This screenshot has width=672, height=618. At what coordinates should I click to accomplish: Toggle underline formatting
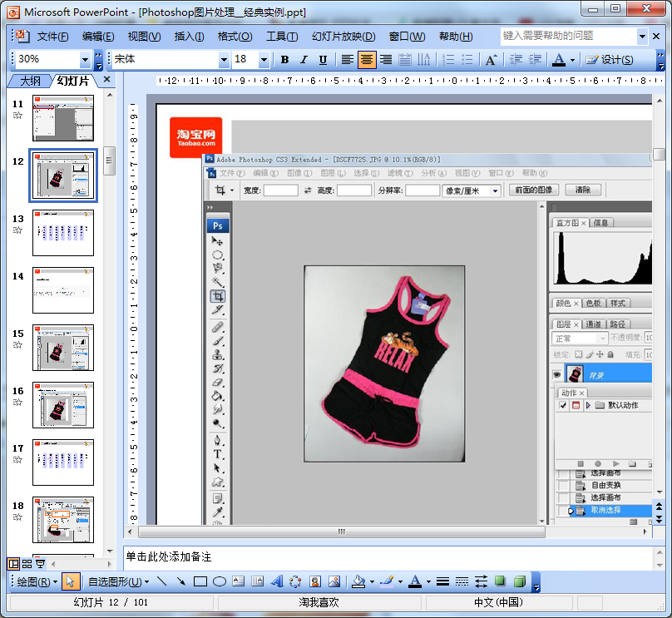point(324,60)
